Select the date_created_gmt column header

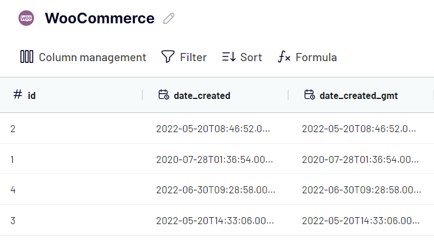[361, 95]
